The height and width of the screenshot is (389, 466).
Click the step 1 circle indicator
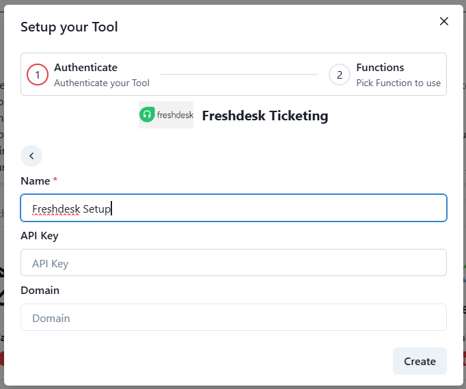pos(38,75)
